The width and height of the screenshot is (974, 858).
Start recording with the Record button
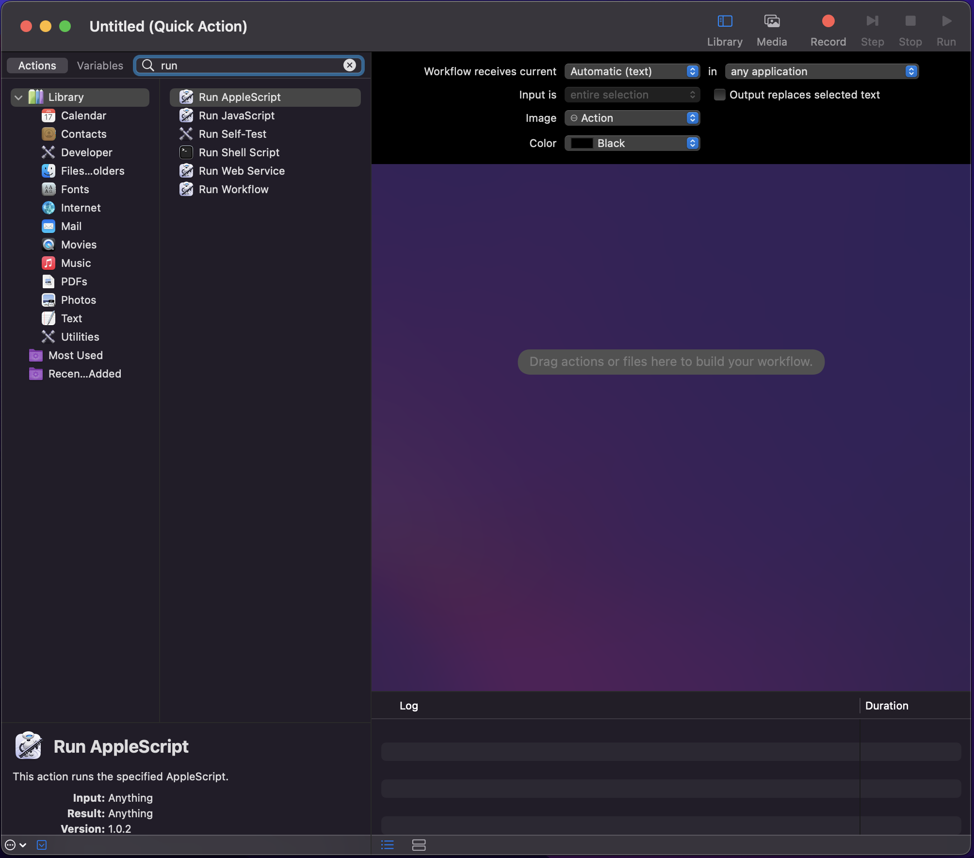coord(828,31)
